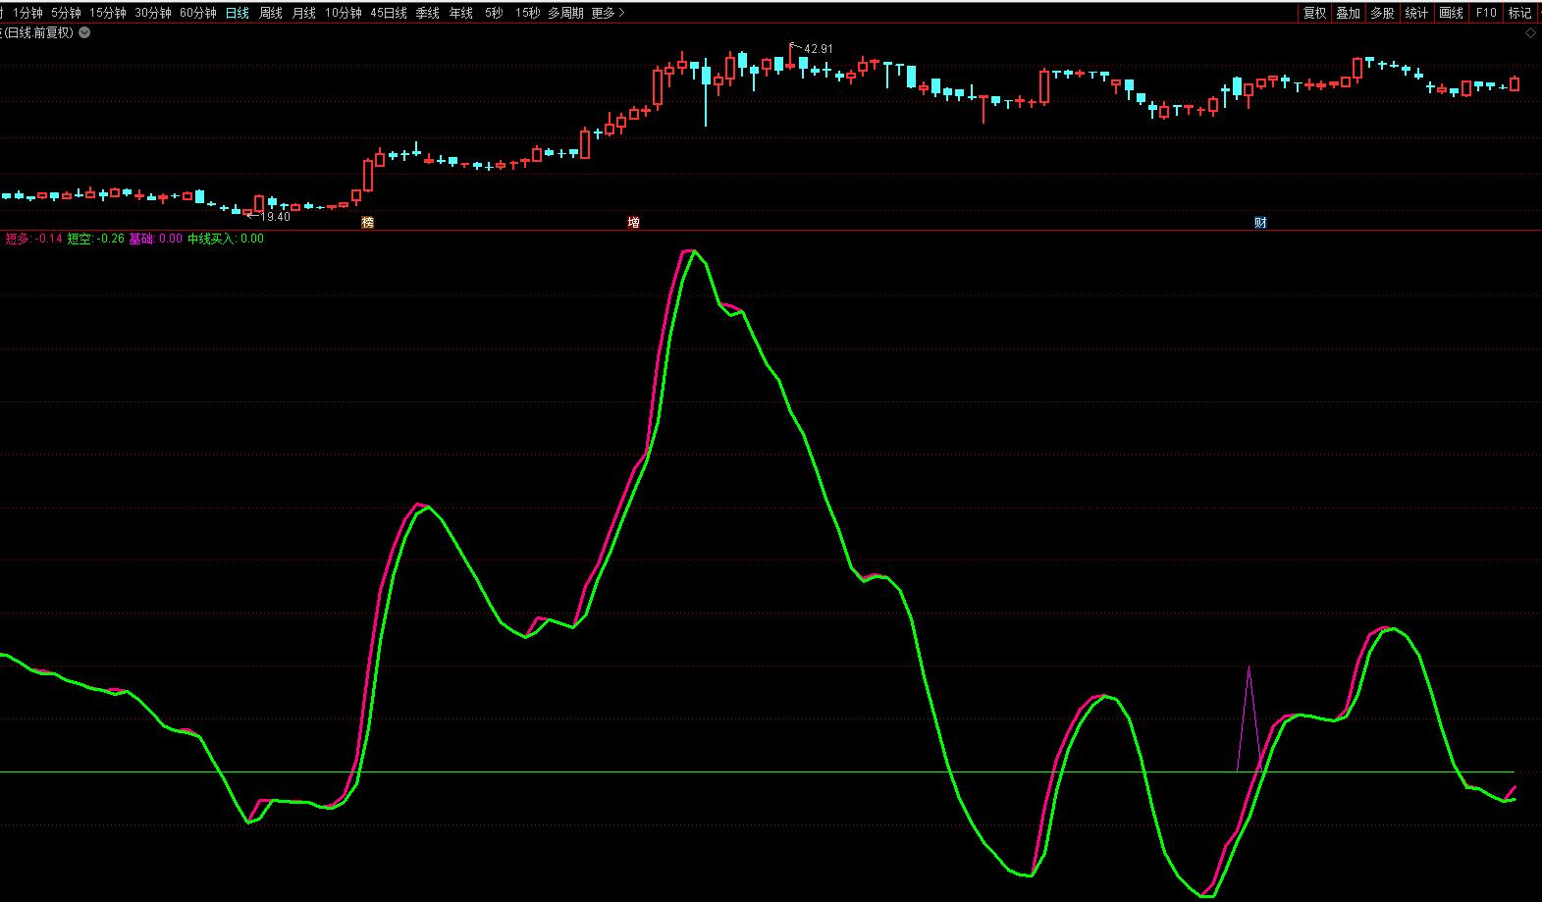Screen dimensions: 1542x902
Task: Open the F10 company info
Action: 1486,13
